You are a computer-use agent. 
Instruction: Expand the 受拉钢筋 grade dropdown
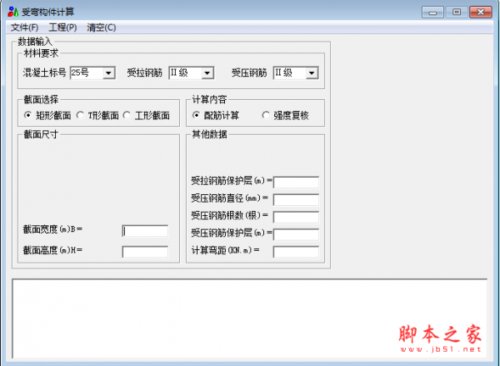(207, 73)
